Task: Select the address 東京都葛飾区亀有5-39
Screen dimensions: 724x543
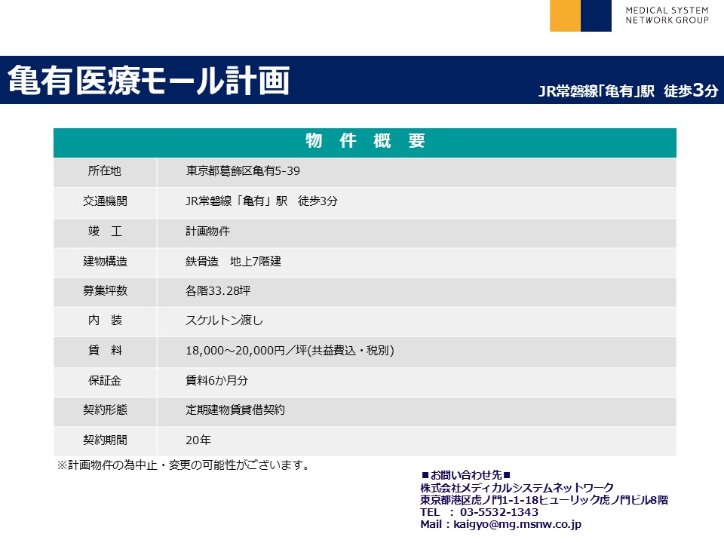Action: tap(243, 171)
